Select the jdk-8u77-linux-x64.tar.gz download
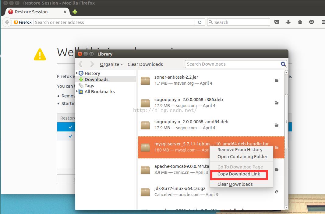The image size is (325, 214). pyautogui.click(x=211, y=192)
